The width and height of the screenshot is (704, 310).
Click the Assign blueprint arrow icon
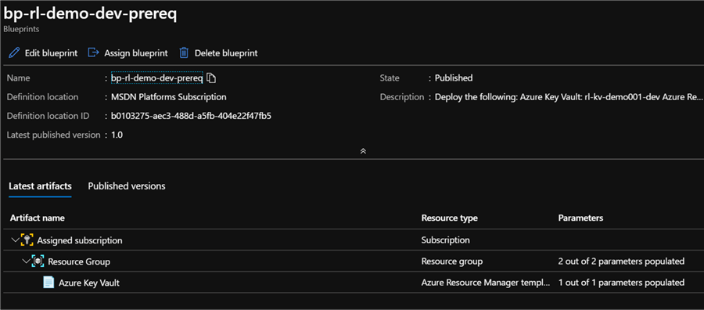pos(93,53)
